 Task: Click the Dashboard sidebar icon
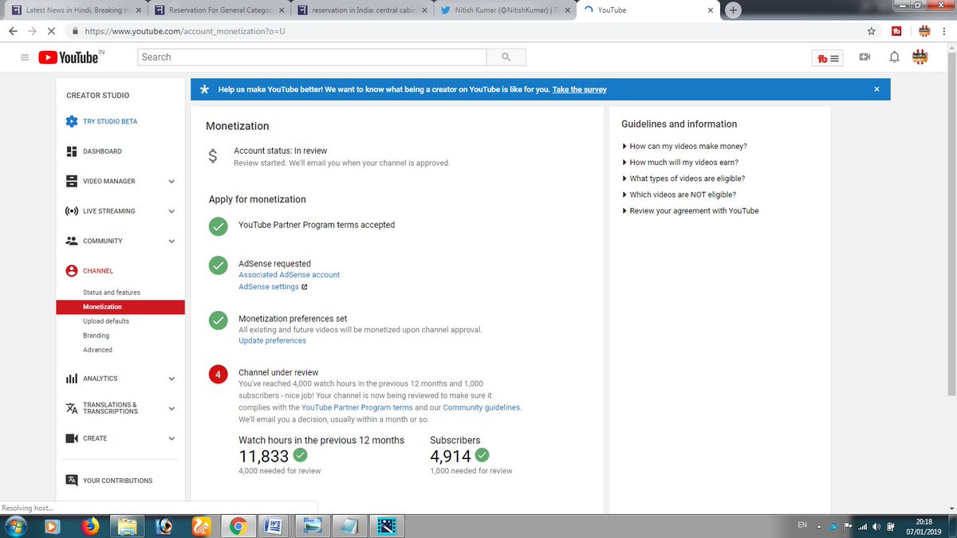pos(72,151)
